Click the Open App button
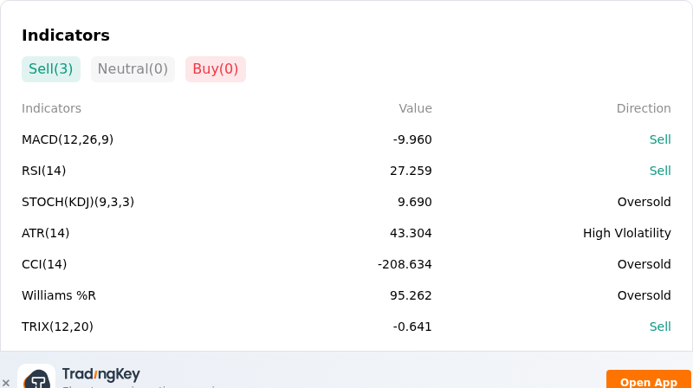Screen dimensions: 693x388 click(648, 380)
